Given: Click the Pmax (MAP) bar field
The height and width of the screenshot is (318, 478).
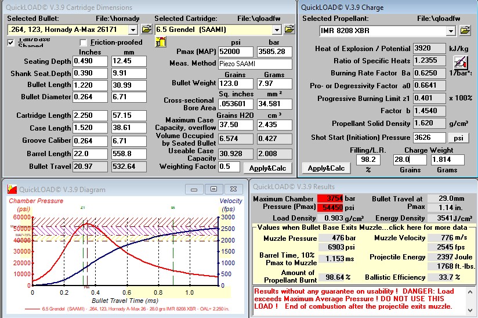Looking at the screenshot, I should point(274,52).
